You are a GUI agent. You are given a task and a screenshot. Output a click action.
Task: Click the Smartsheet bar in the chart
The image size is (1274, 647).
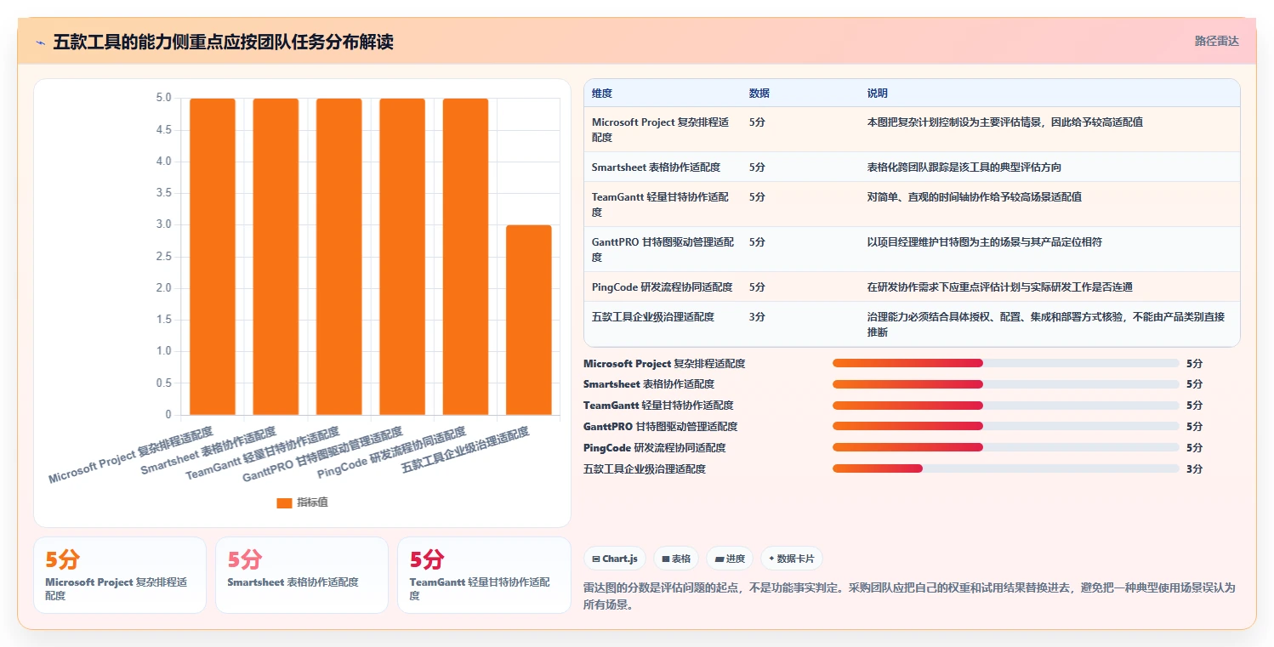pyautogui.click(x=276, y=257)
